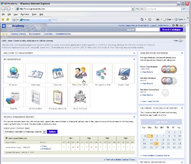Click the Edit Profile link
The height and width of the screenshot is (164, 191).
point(164,25)
